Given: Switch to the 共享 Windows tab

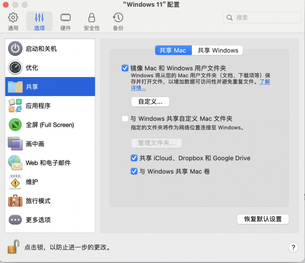Looking at the screenshot, I should pos(218,51).
